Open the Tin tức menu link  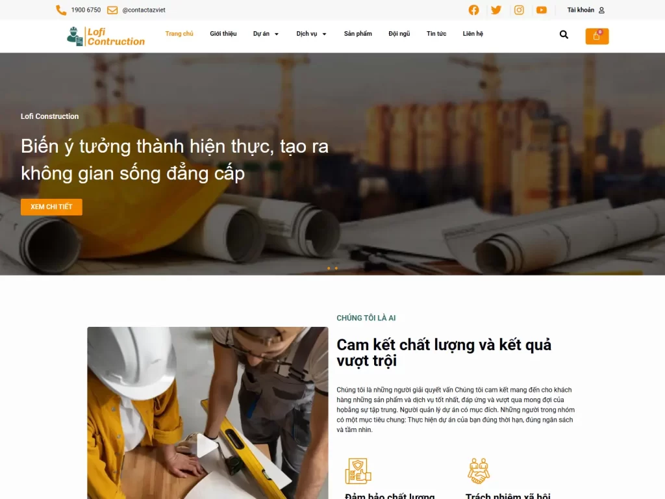[436, 34]
